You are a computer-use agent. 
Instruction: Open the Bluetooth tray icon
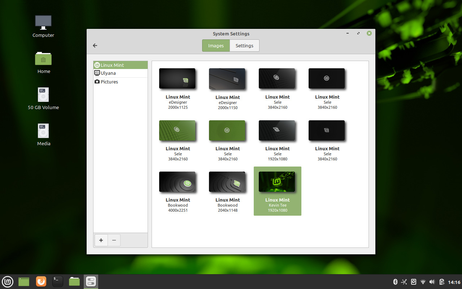[395, 282]
